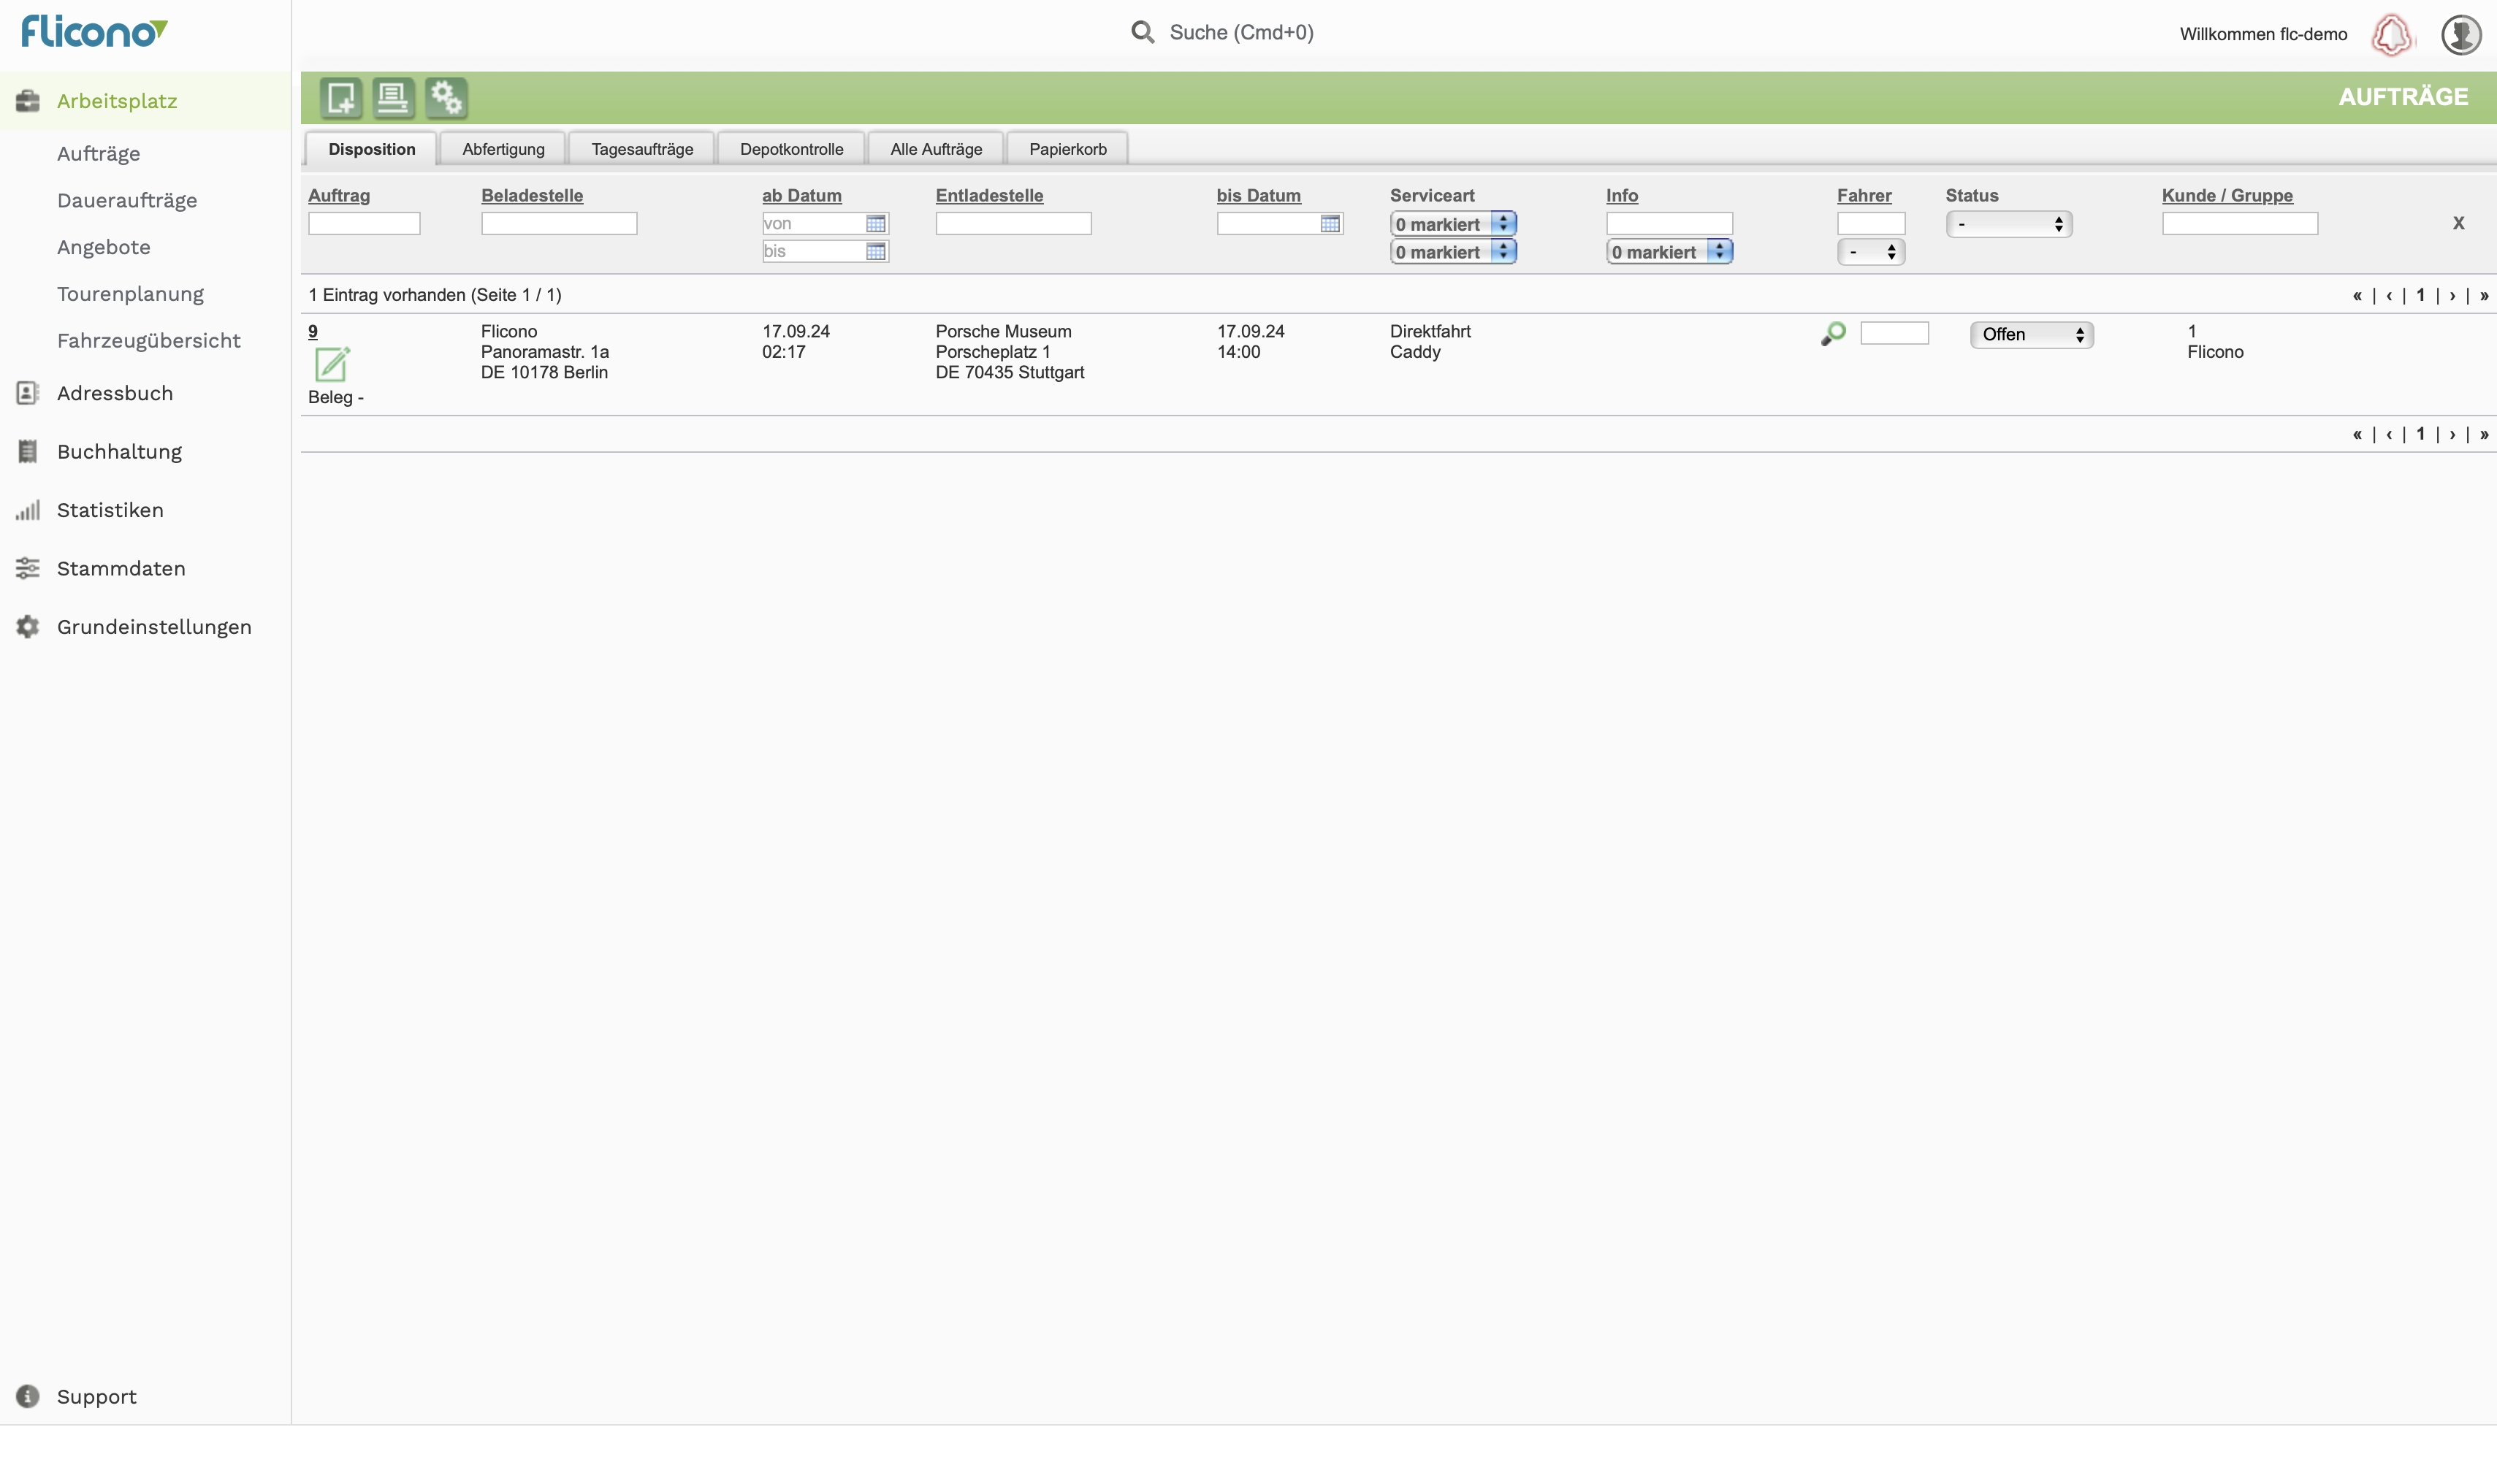Sort by Entladestelle column header
Screen dimensions: 2497x1484
pos(989,195)
